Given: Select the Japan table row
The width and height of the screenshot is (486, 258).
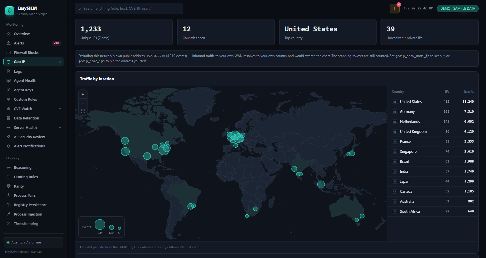Looking at the screenshot, I should [433, 182].
